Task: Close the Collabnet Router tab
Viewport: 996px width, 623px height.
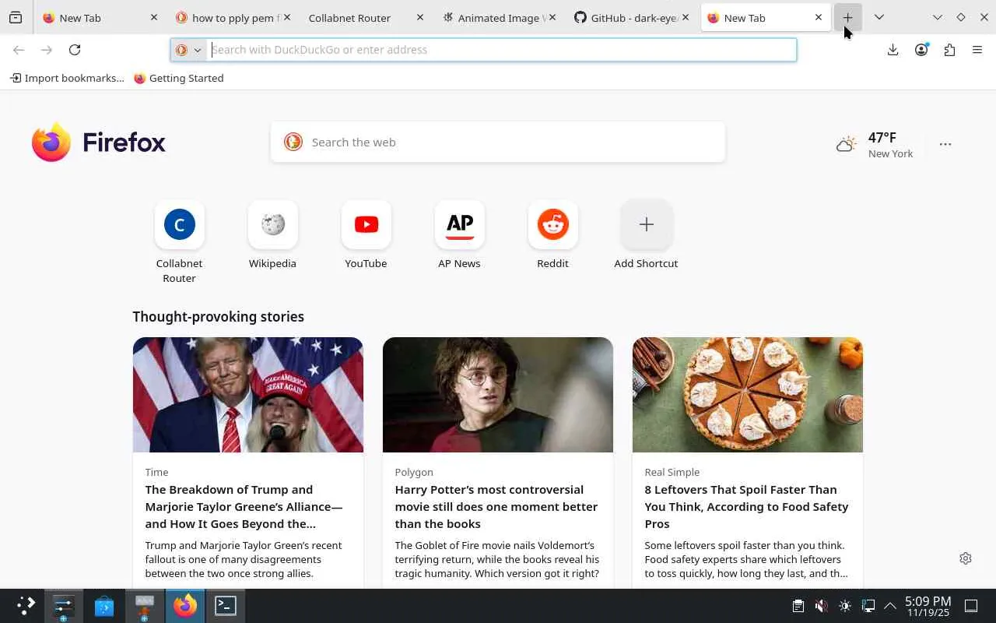Action: pos(420,17)
